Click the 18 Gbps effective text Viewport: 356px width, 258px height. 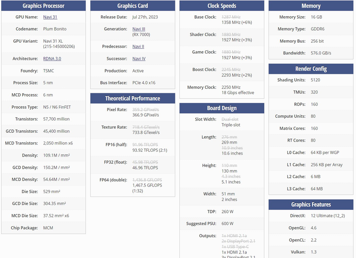(238, 93)
